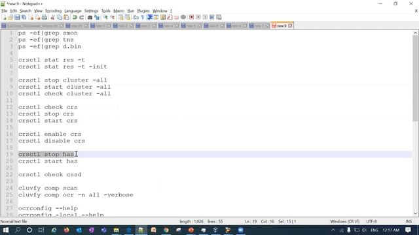
Task: Toggle the Document Map panel icon
Action: (163, 18)
